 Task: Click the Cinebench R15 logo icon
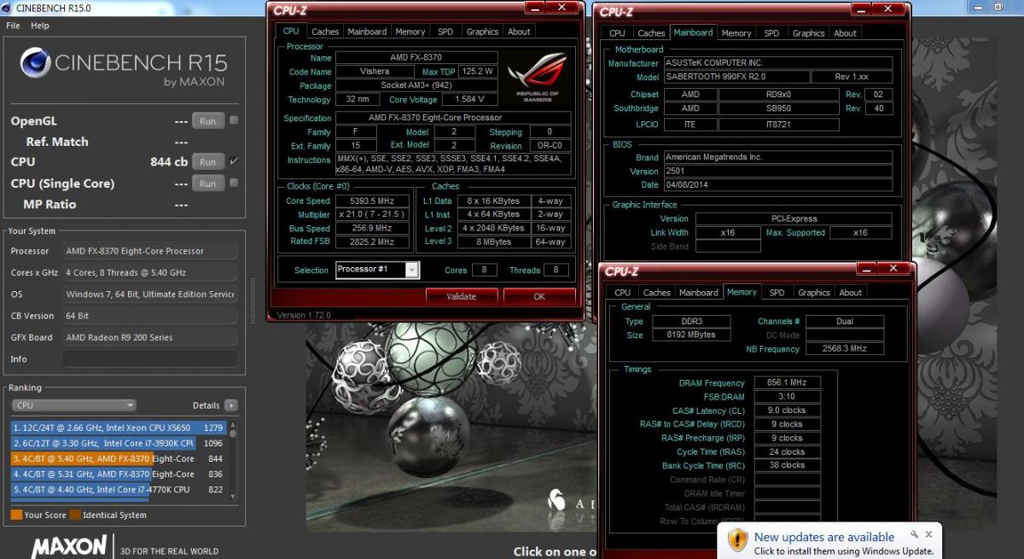[x=35, y=63]
